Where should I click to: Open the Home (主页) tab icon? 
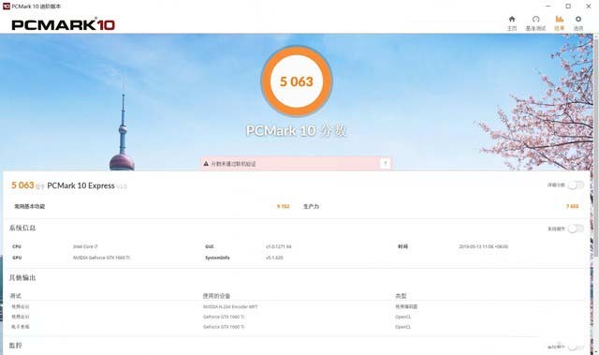pyautogui.click(x=512, y=19)
